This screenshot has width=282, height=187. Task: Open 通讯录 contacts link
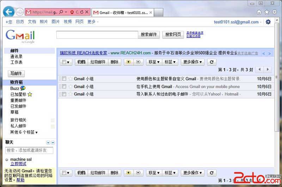tap(16, 57)
